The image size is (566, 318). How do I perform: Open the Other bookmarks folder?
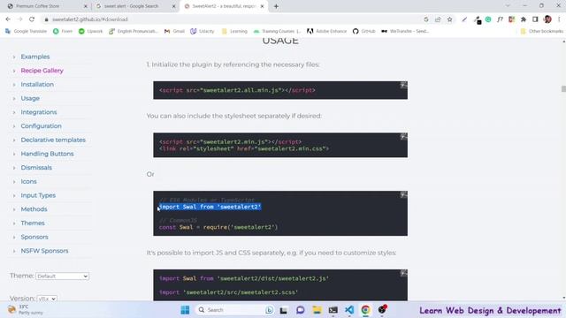(x=541, y=32)
